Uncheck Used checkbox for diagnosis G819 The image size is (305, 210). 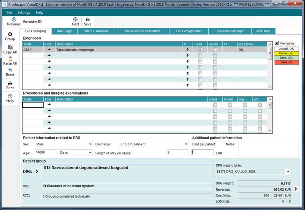(200, 49)
